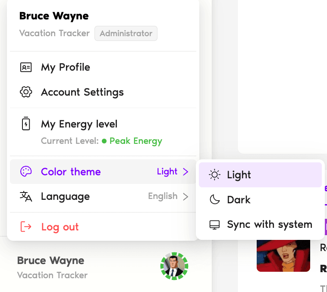Screen dimensions: 327x292
Task: Open the Language menu item
Action: coord(103,196)
